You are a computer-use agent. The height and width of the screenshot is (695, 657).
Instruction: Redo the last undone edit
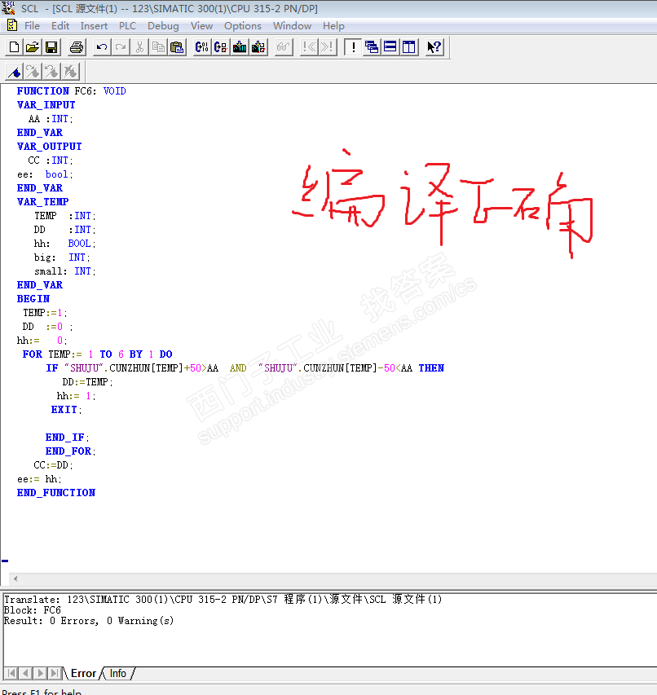(121, 47)
